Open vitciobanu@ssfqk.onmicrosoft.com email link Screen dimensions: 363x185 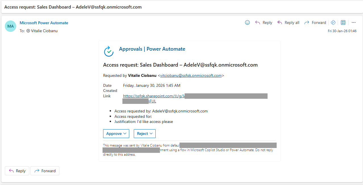[191, 75]
